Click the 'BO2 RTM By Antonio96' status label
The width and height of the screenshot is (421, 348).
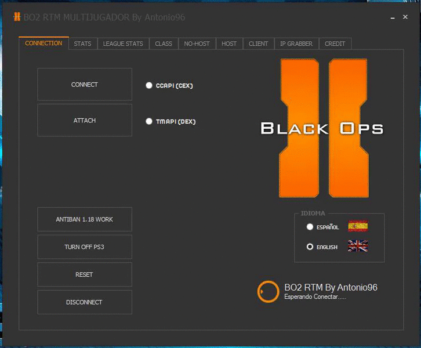(331, 288)
